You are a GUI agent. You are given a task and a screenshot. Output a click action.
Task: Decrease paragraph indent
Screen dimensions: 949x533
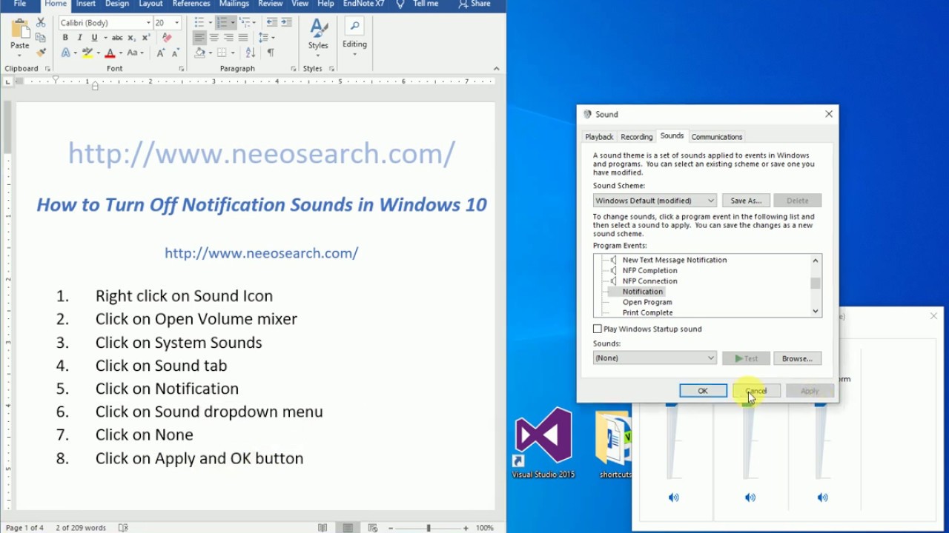tap(272, 23)
